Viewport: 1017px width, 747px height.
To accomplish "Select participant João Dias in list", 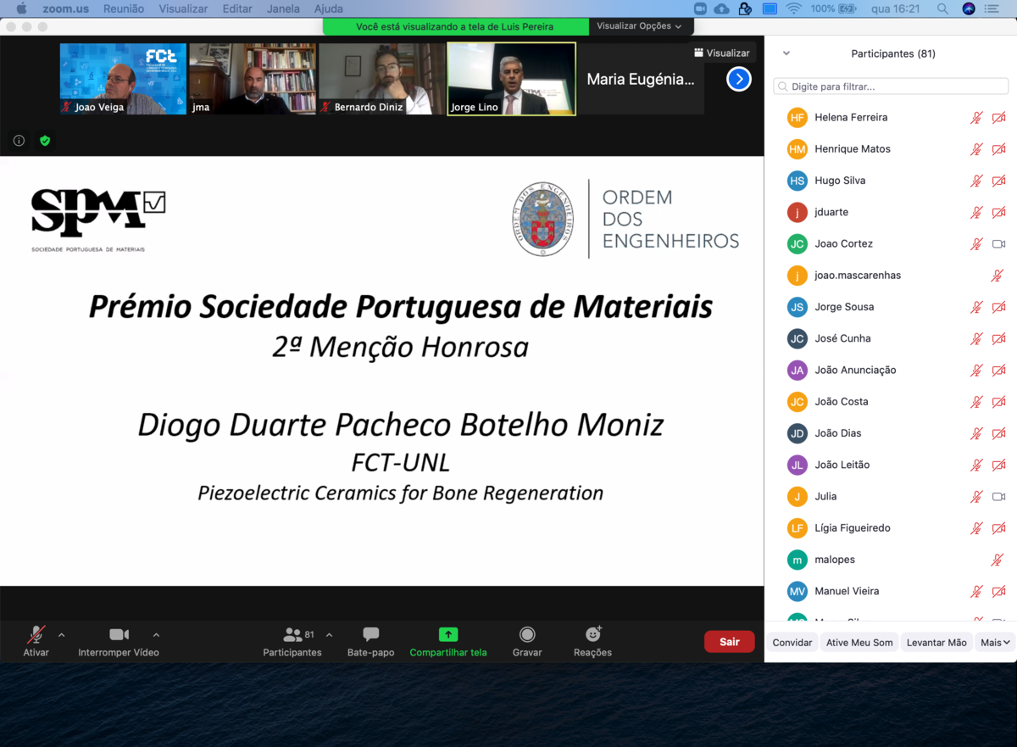I will [x=891, y=433].
